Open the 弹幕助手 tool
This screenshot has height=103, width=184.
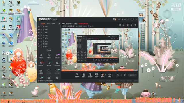41,56
